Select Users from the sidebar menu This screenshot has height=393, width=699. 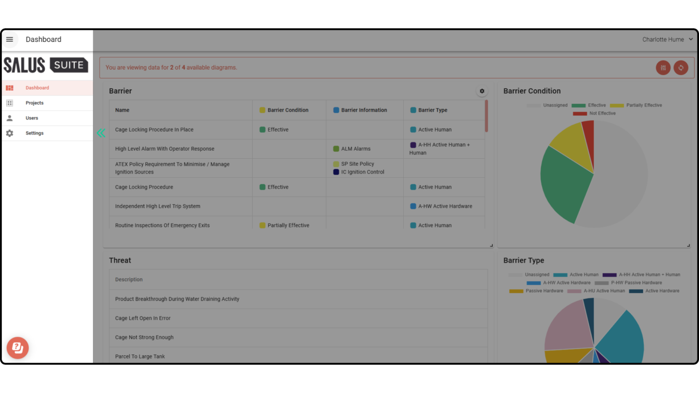(32, 118)
